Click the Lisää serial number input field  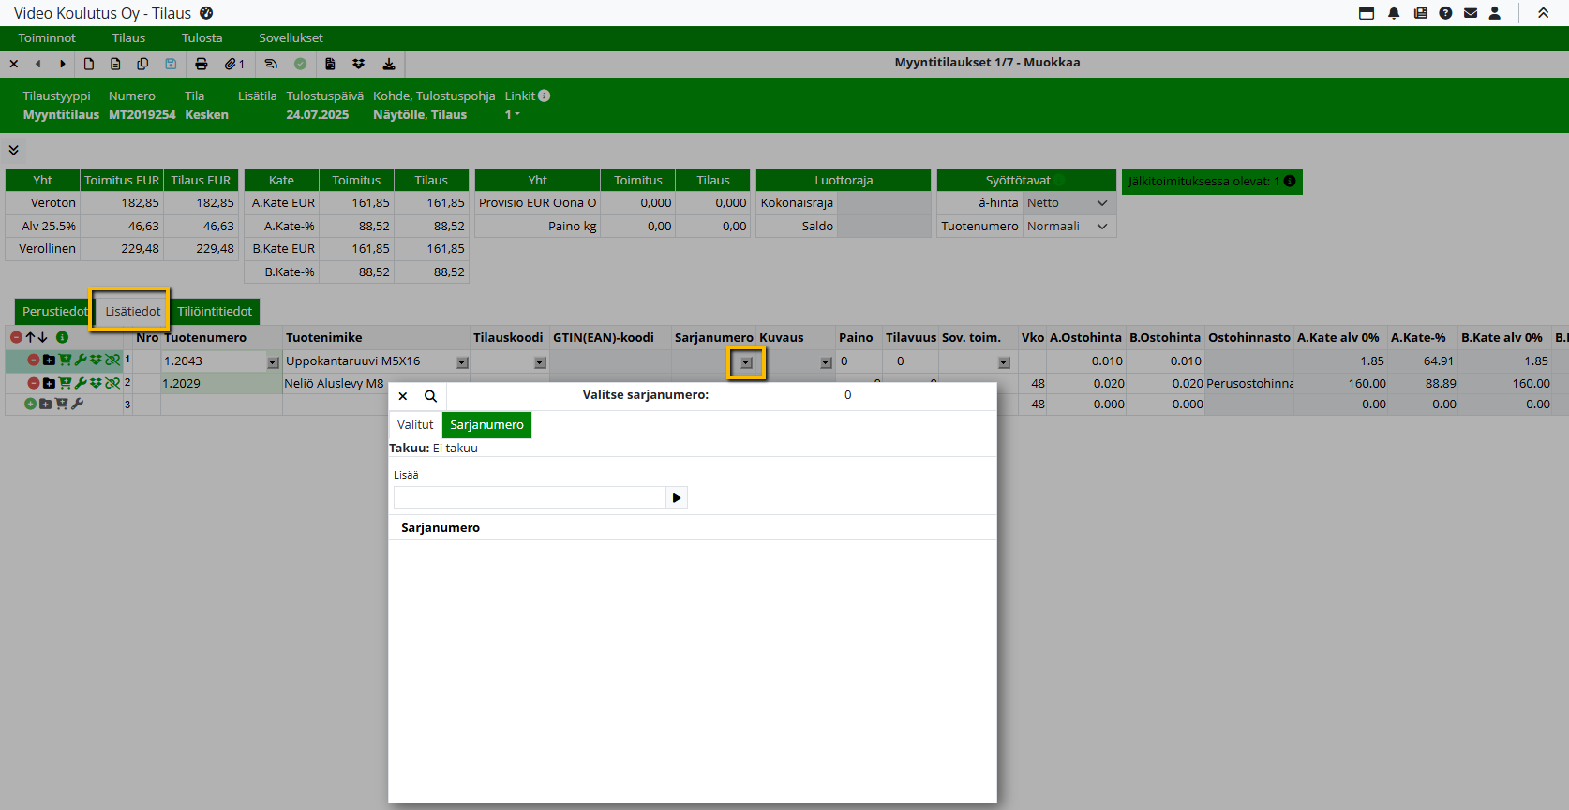click(530, 498)
